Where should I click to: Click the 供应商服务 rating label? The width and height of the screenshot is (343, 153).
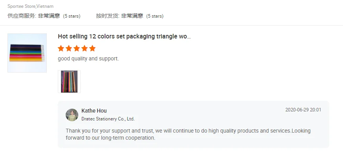pos(22,16)
